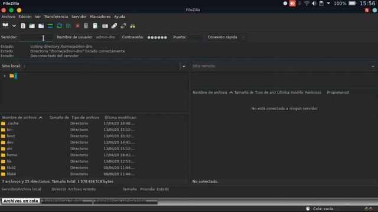
Task: Click the Contraseña password field
Action: coord(157,37)
